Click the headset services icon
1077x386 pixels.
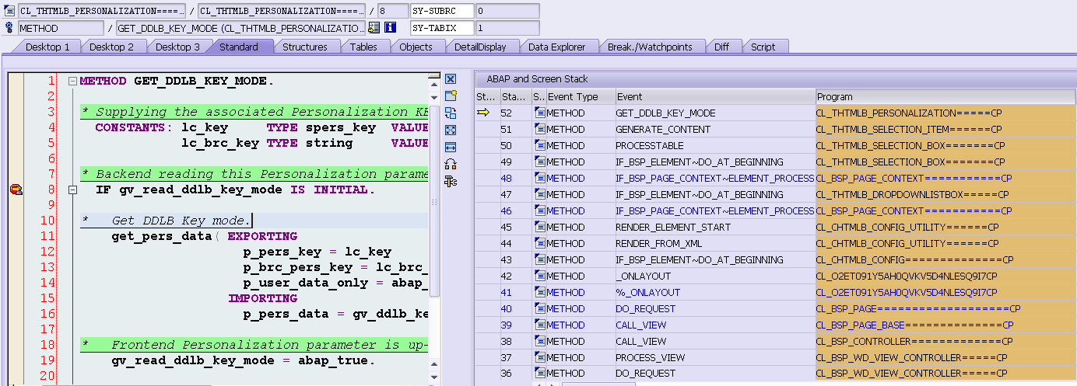tap(450, 164)
